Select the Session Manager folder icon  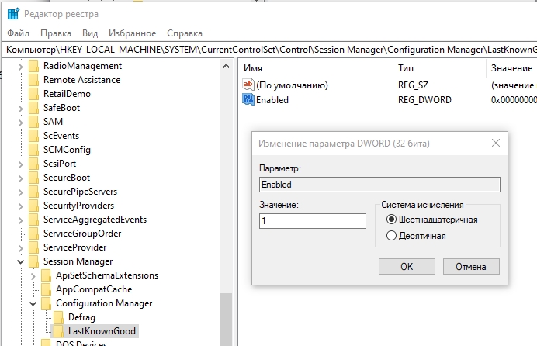33,261
